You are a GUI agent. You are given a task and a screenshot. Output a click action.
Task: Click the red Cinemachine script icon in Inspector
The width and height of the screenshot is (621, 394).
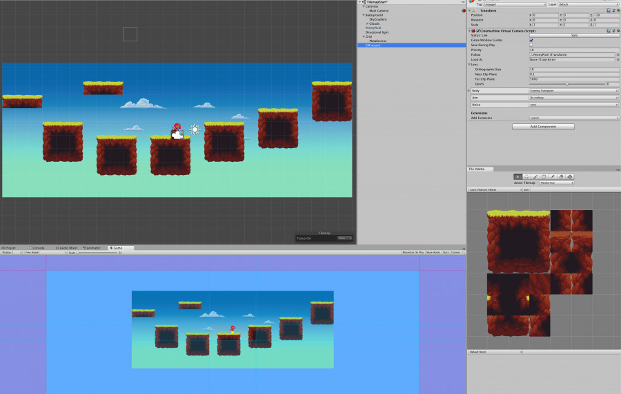click(x=473, y=30)
